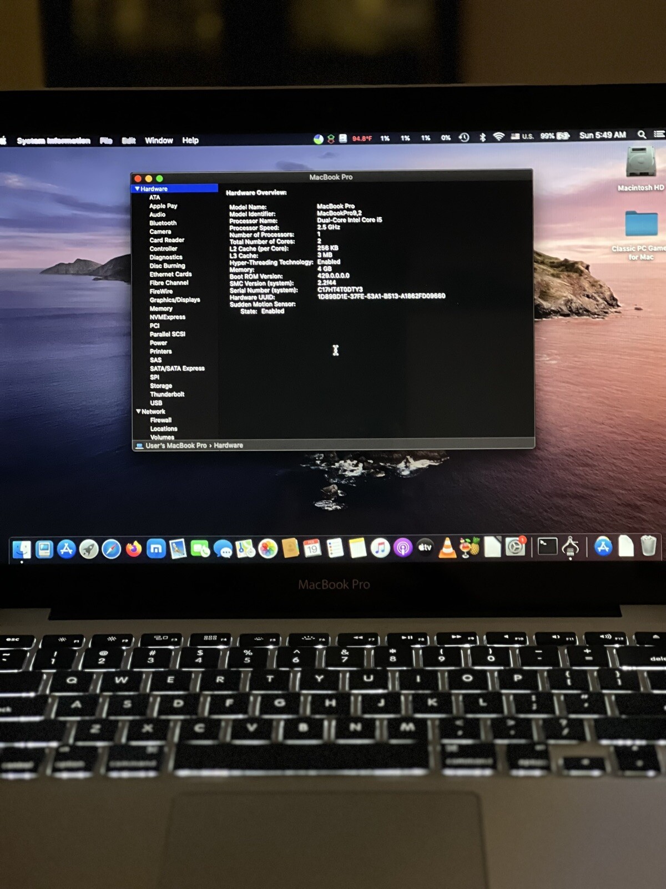Open the File menu

click(x=106, y=141)
